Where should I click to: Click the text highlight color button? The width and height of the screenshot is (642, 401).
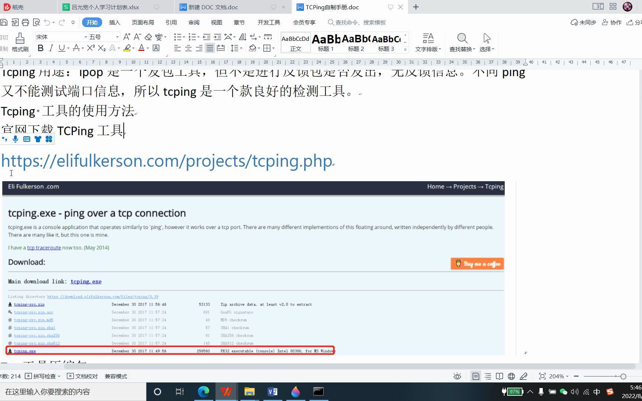(x=127, y=48)
